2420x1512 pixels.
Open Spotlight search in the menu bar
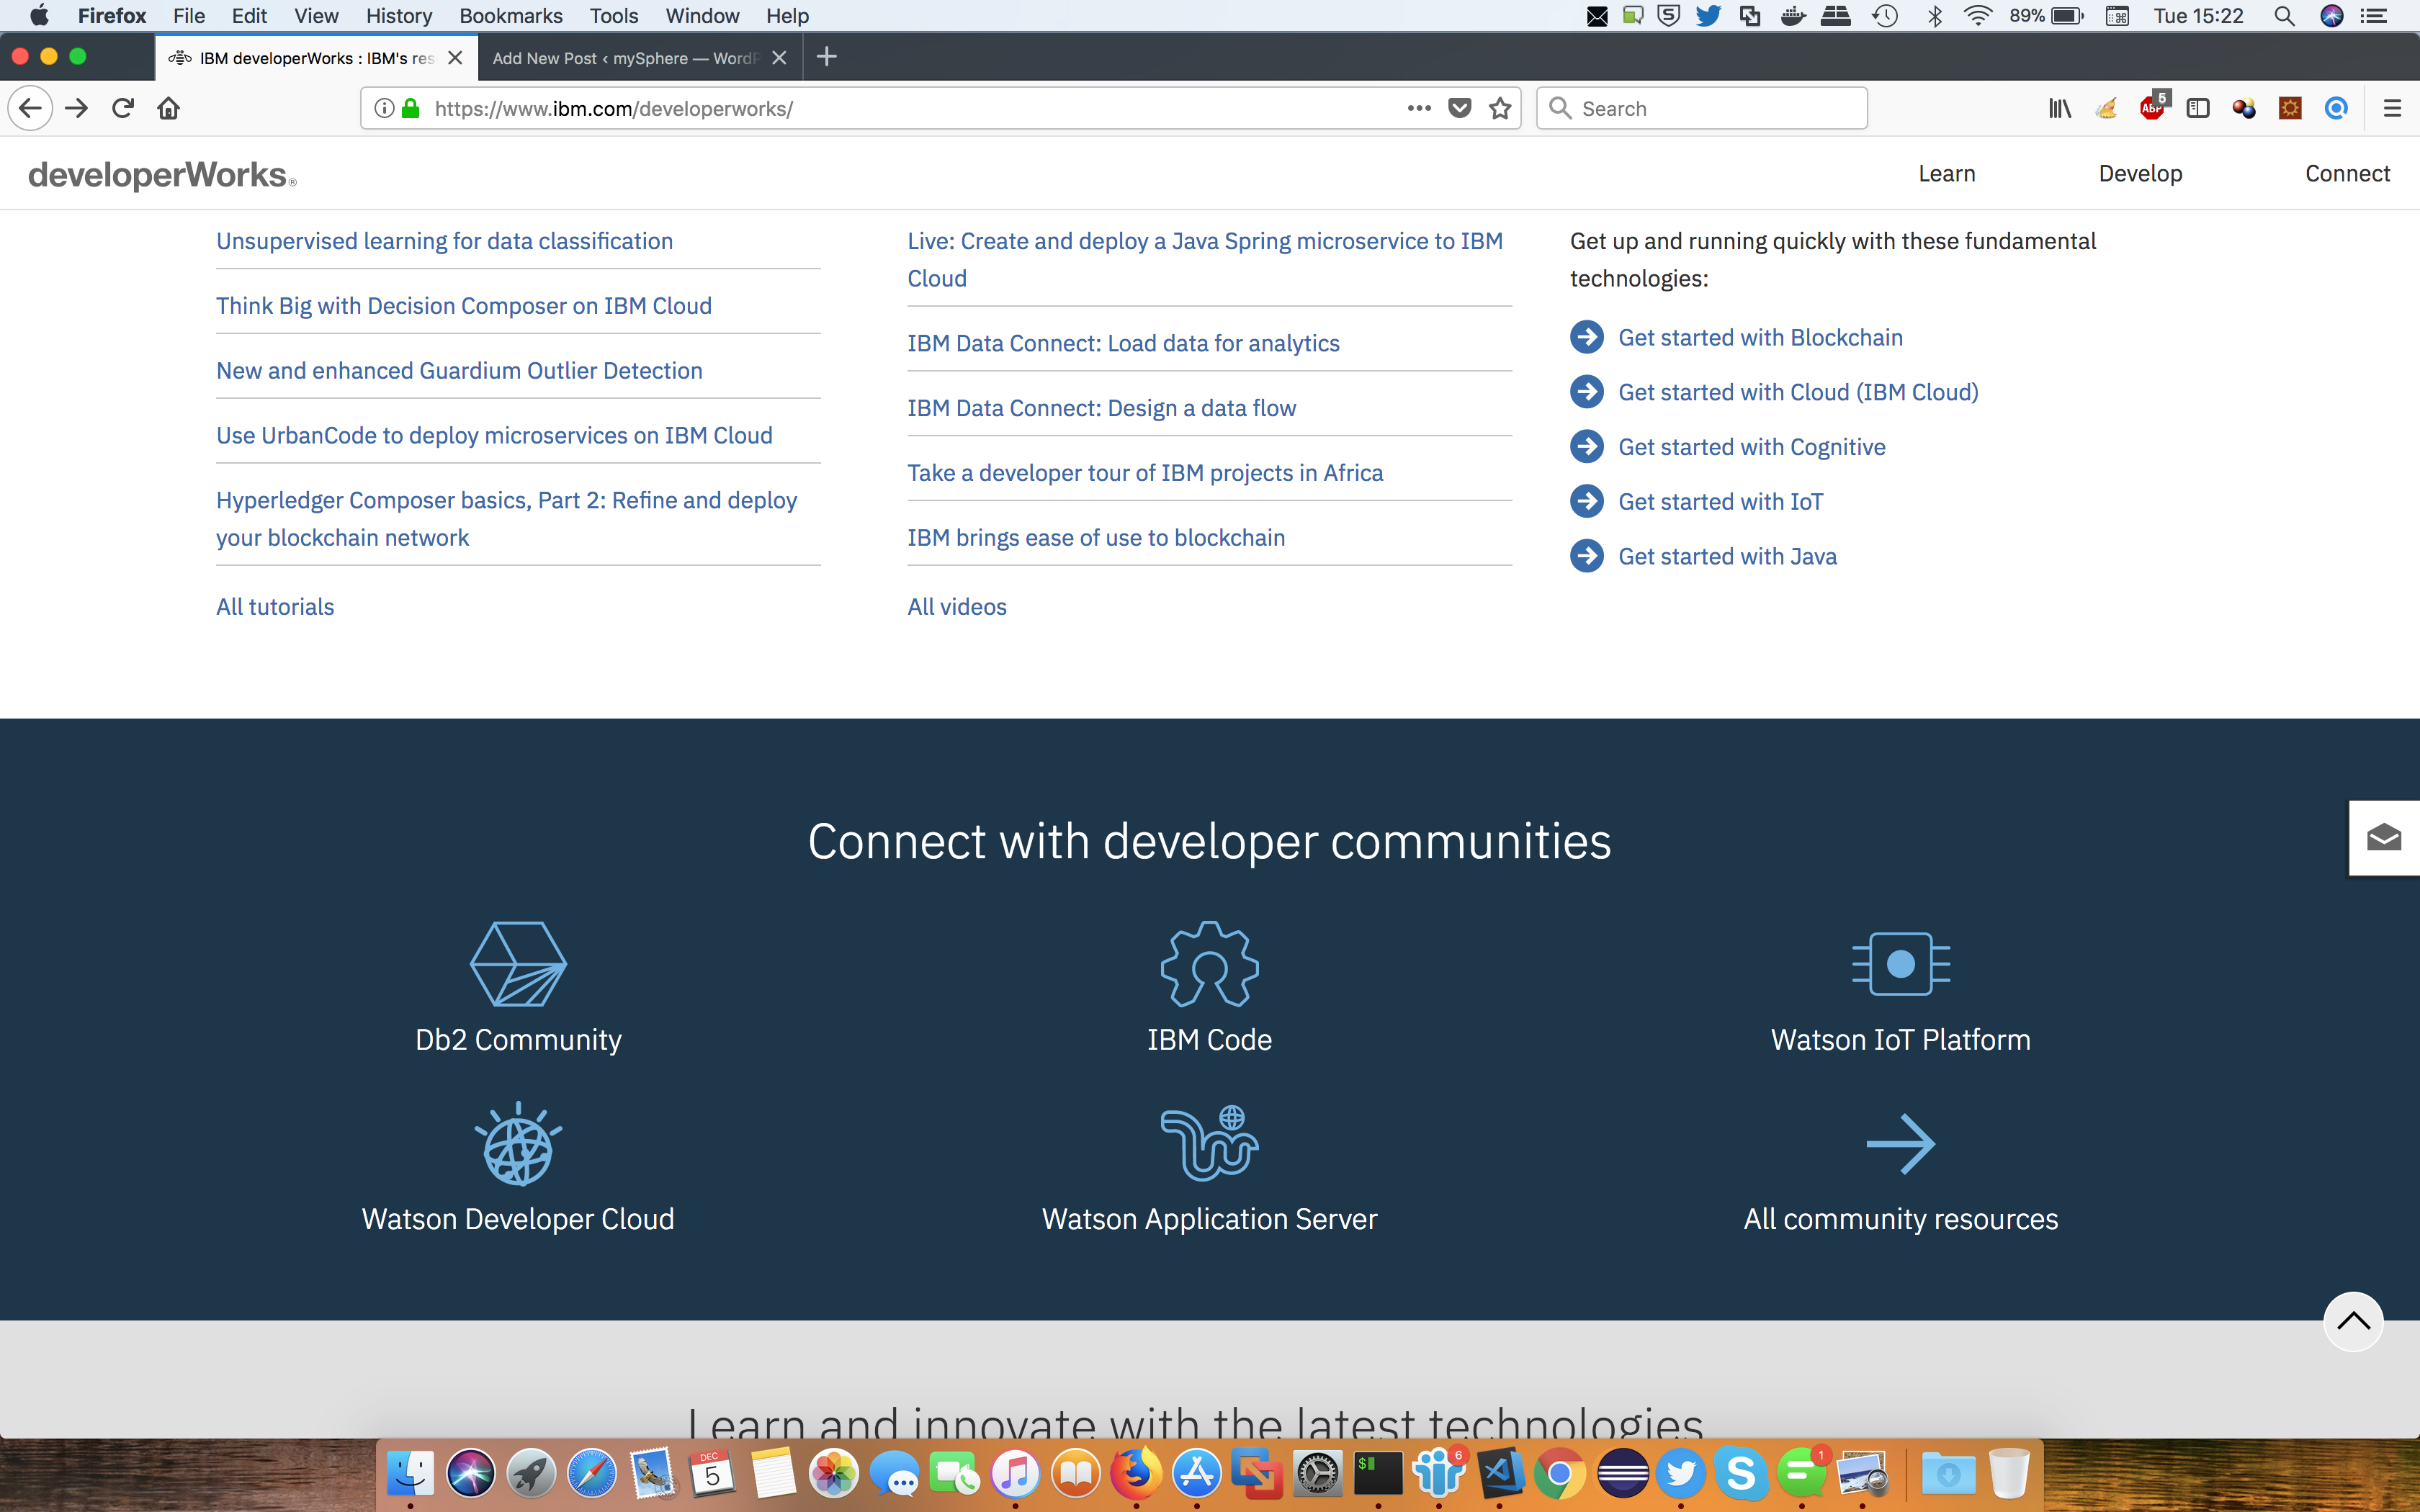tap(2284, 16)
